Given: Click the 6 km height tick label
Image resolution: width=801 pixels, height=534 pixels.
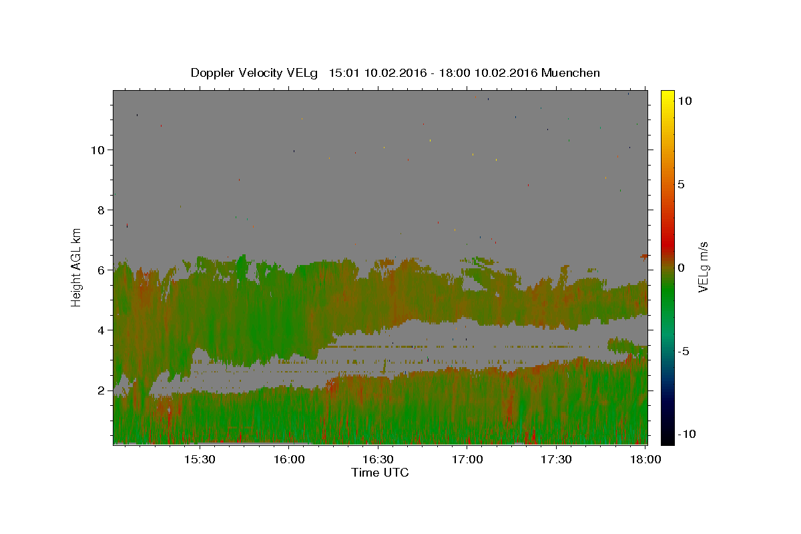Looking at the screenshot, I should [x=101, y=270].
